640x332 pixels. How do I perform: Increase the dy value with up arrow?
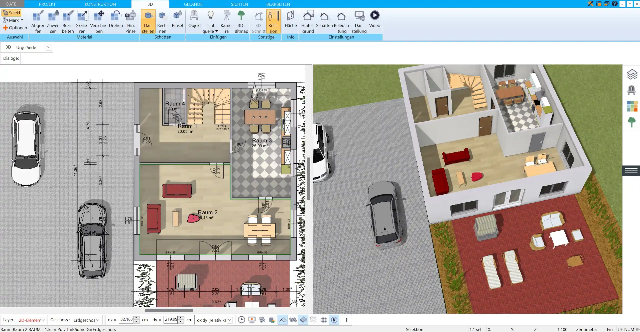pos(181,318)
